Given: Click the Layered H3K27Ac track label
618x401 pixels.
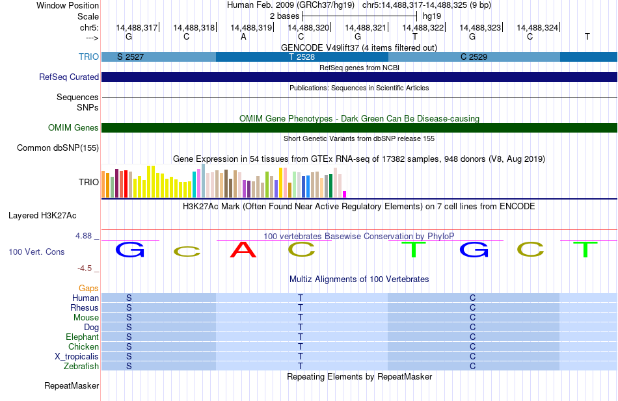Looking at the screenshot, I should pos(42,216).
